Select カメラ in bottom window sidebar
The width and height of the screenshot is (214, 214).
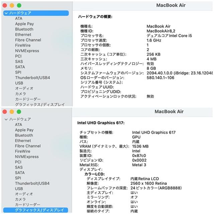pos(20,199)
